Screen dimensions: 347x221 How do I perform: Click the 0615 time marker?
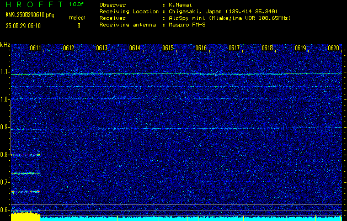168,48
